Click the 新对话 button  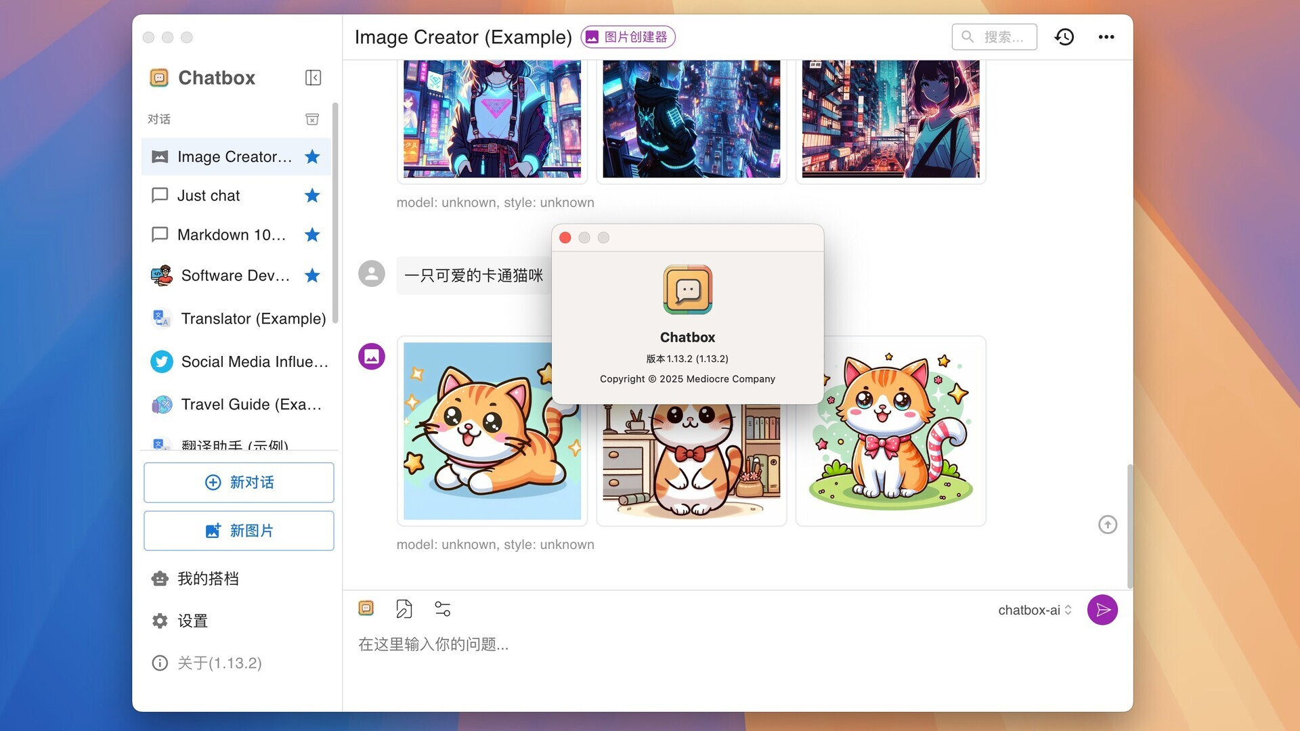[238, 482]
